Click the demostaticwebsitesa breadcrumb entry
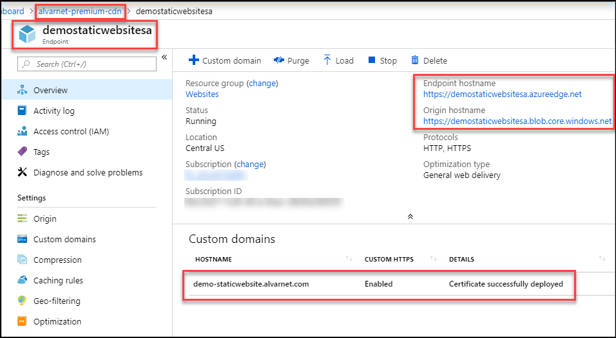616x338 pixels. [x=174, y=11]
